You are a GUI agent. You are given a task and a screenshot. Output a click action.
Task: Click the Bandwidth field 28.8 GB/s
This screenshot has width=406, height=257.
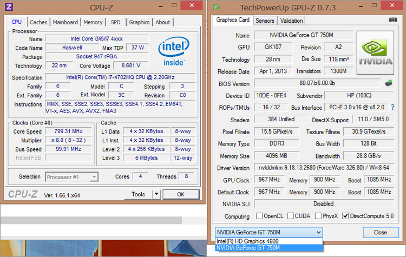[369, 156]
